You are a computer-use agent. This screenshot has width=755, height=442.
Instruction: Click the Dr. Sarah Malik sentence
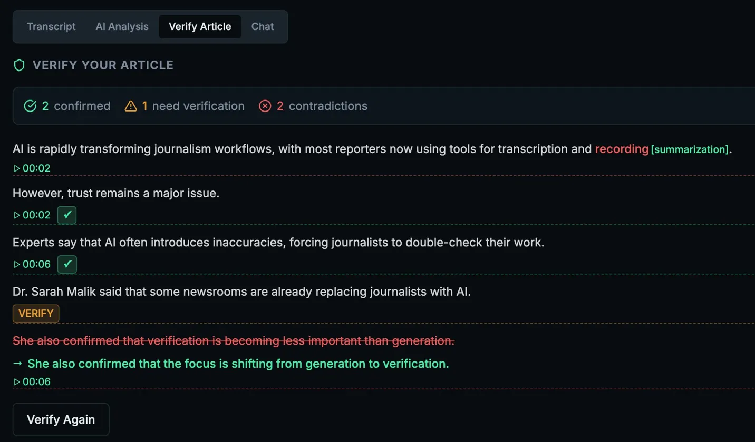(x=241, y=291)
